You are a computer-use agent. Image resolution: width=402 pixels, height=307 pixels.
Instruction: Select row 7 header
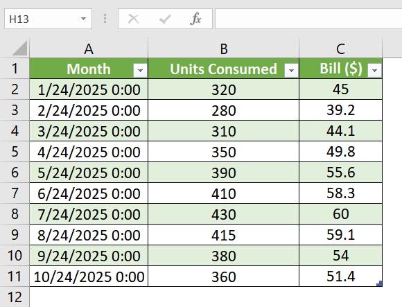(x=15, y=193)
